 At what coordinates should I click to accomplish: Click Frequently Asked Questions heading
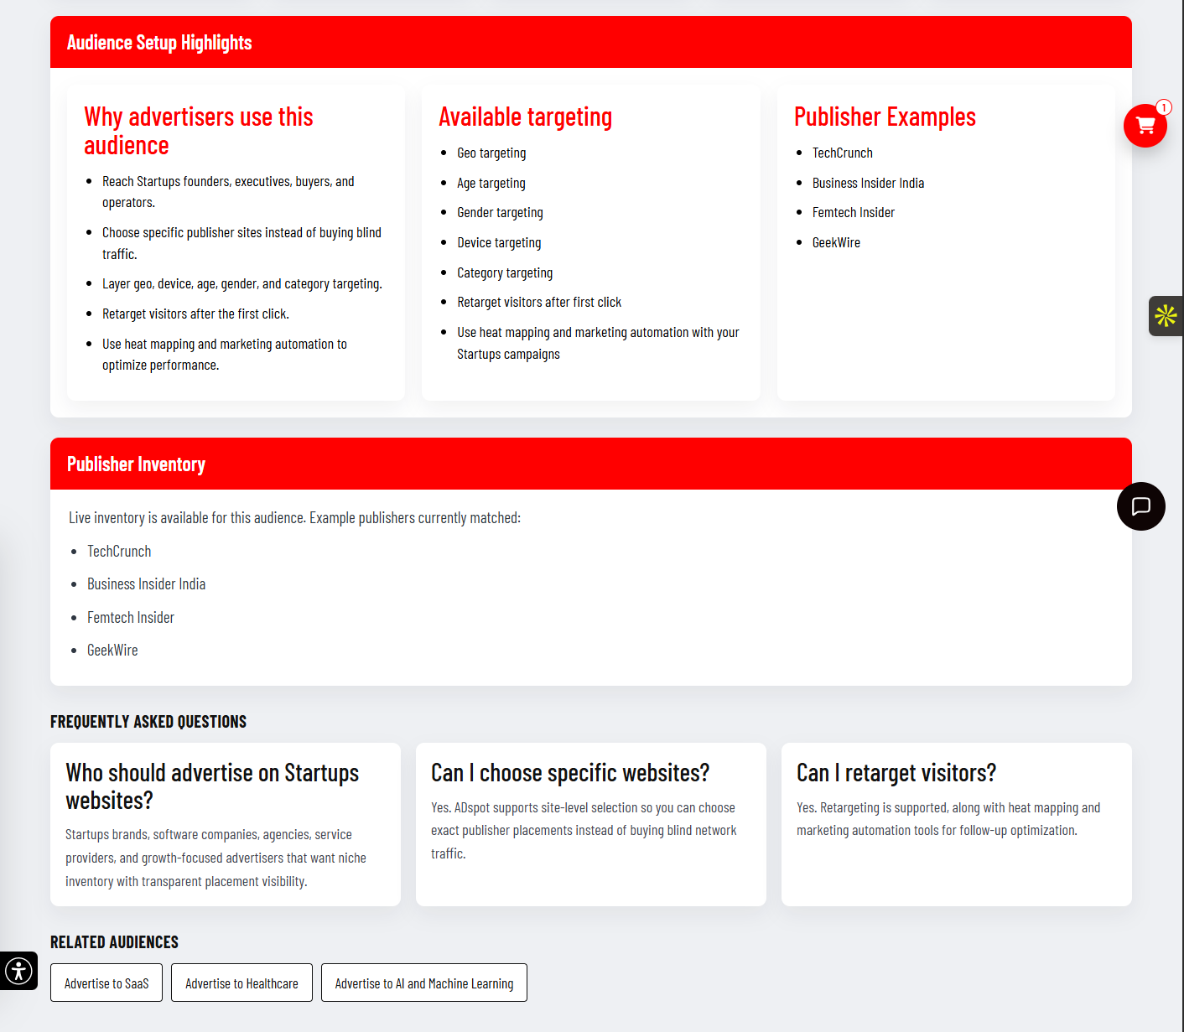(148, 721)
